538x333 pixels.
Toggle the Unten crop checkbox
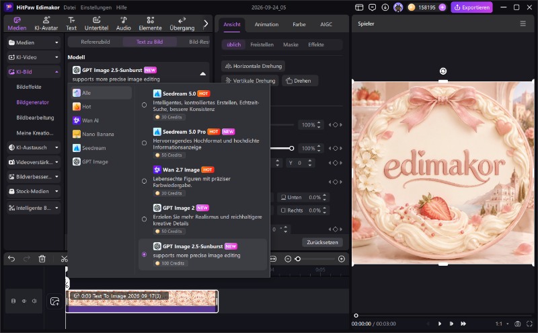pos(283,197)
